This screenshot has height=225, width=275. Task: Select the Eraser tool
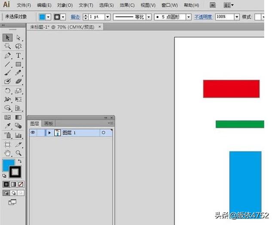(x=18, y=81)
